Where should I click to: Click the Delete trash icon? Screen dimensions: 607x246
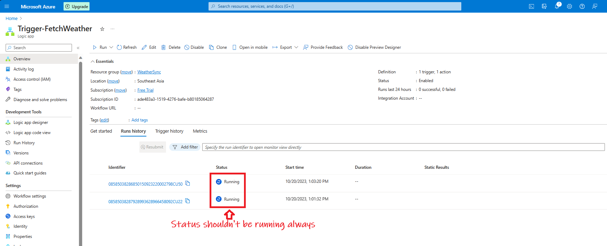164,47
